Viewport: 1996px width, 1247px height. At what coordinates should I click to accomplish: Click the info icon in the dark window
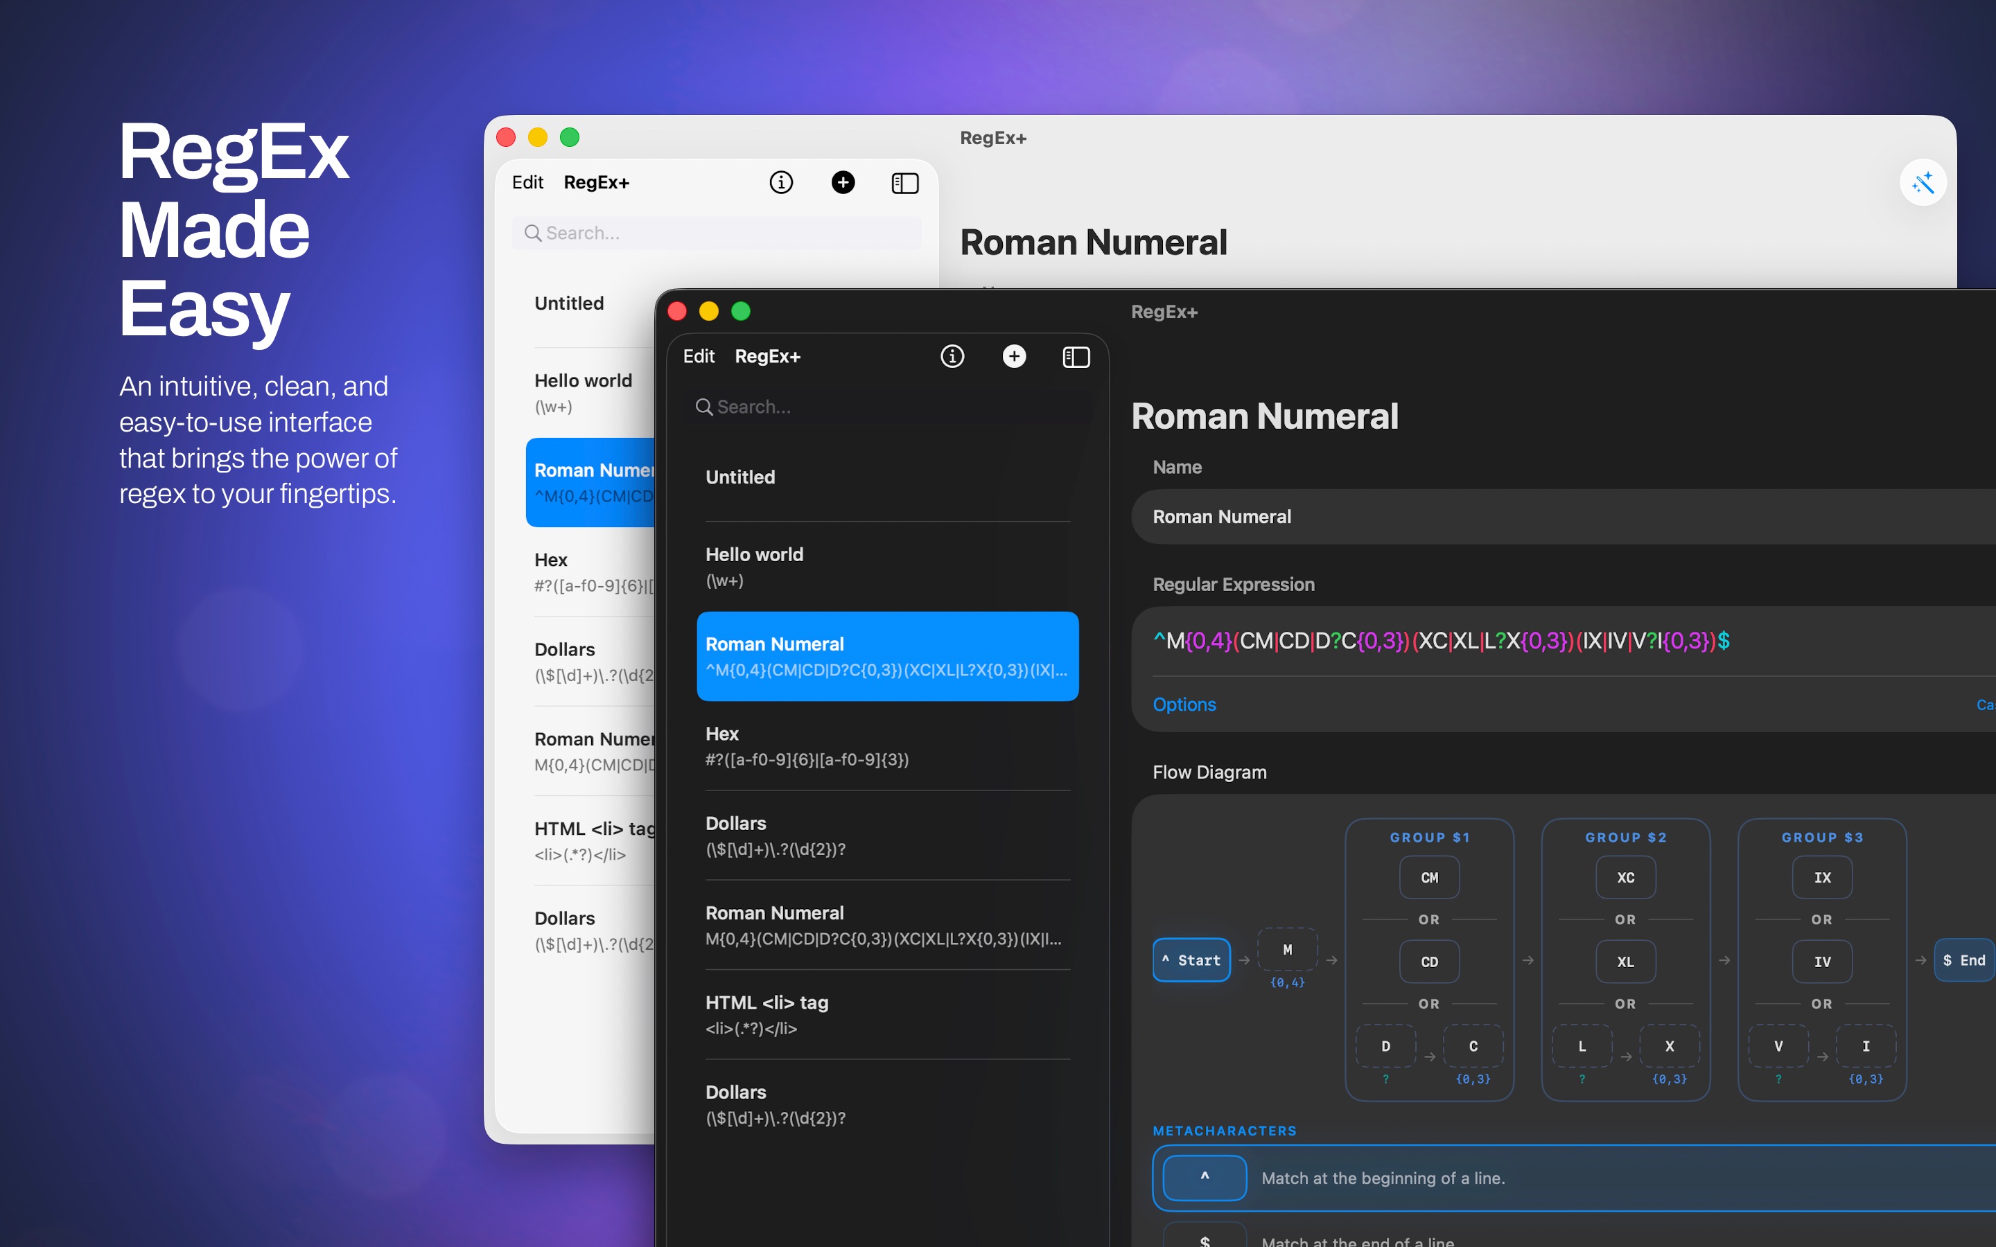952,356
